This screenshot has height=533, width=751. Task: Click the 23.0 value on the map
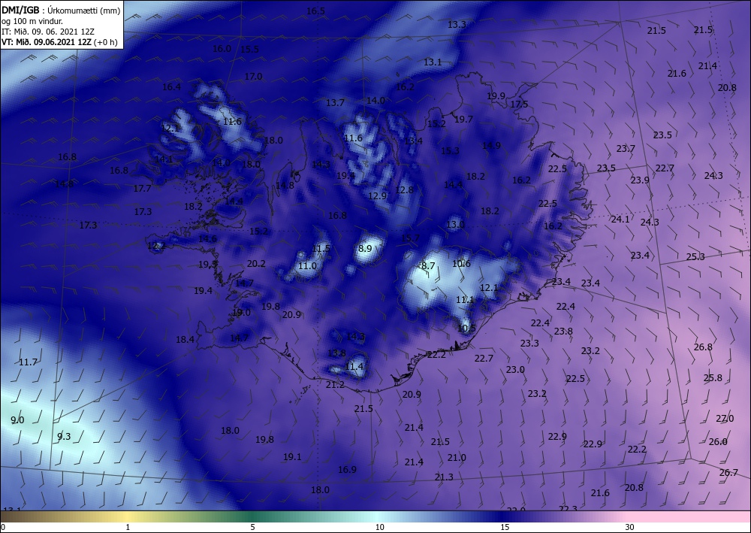515,370
